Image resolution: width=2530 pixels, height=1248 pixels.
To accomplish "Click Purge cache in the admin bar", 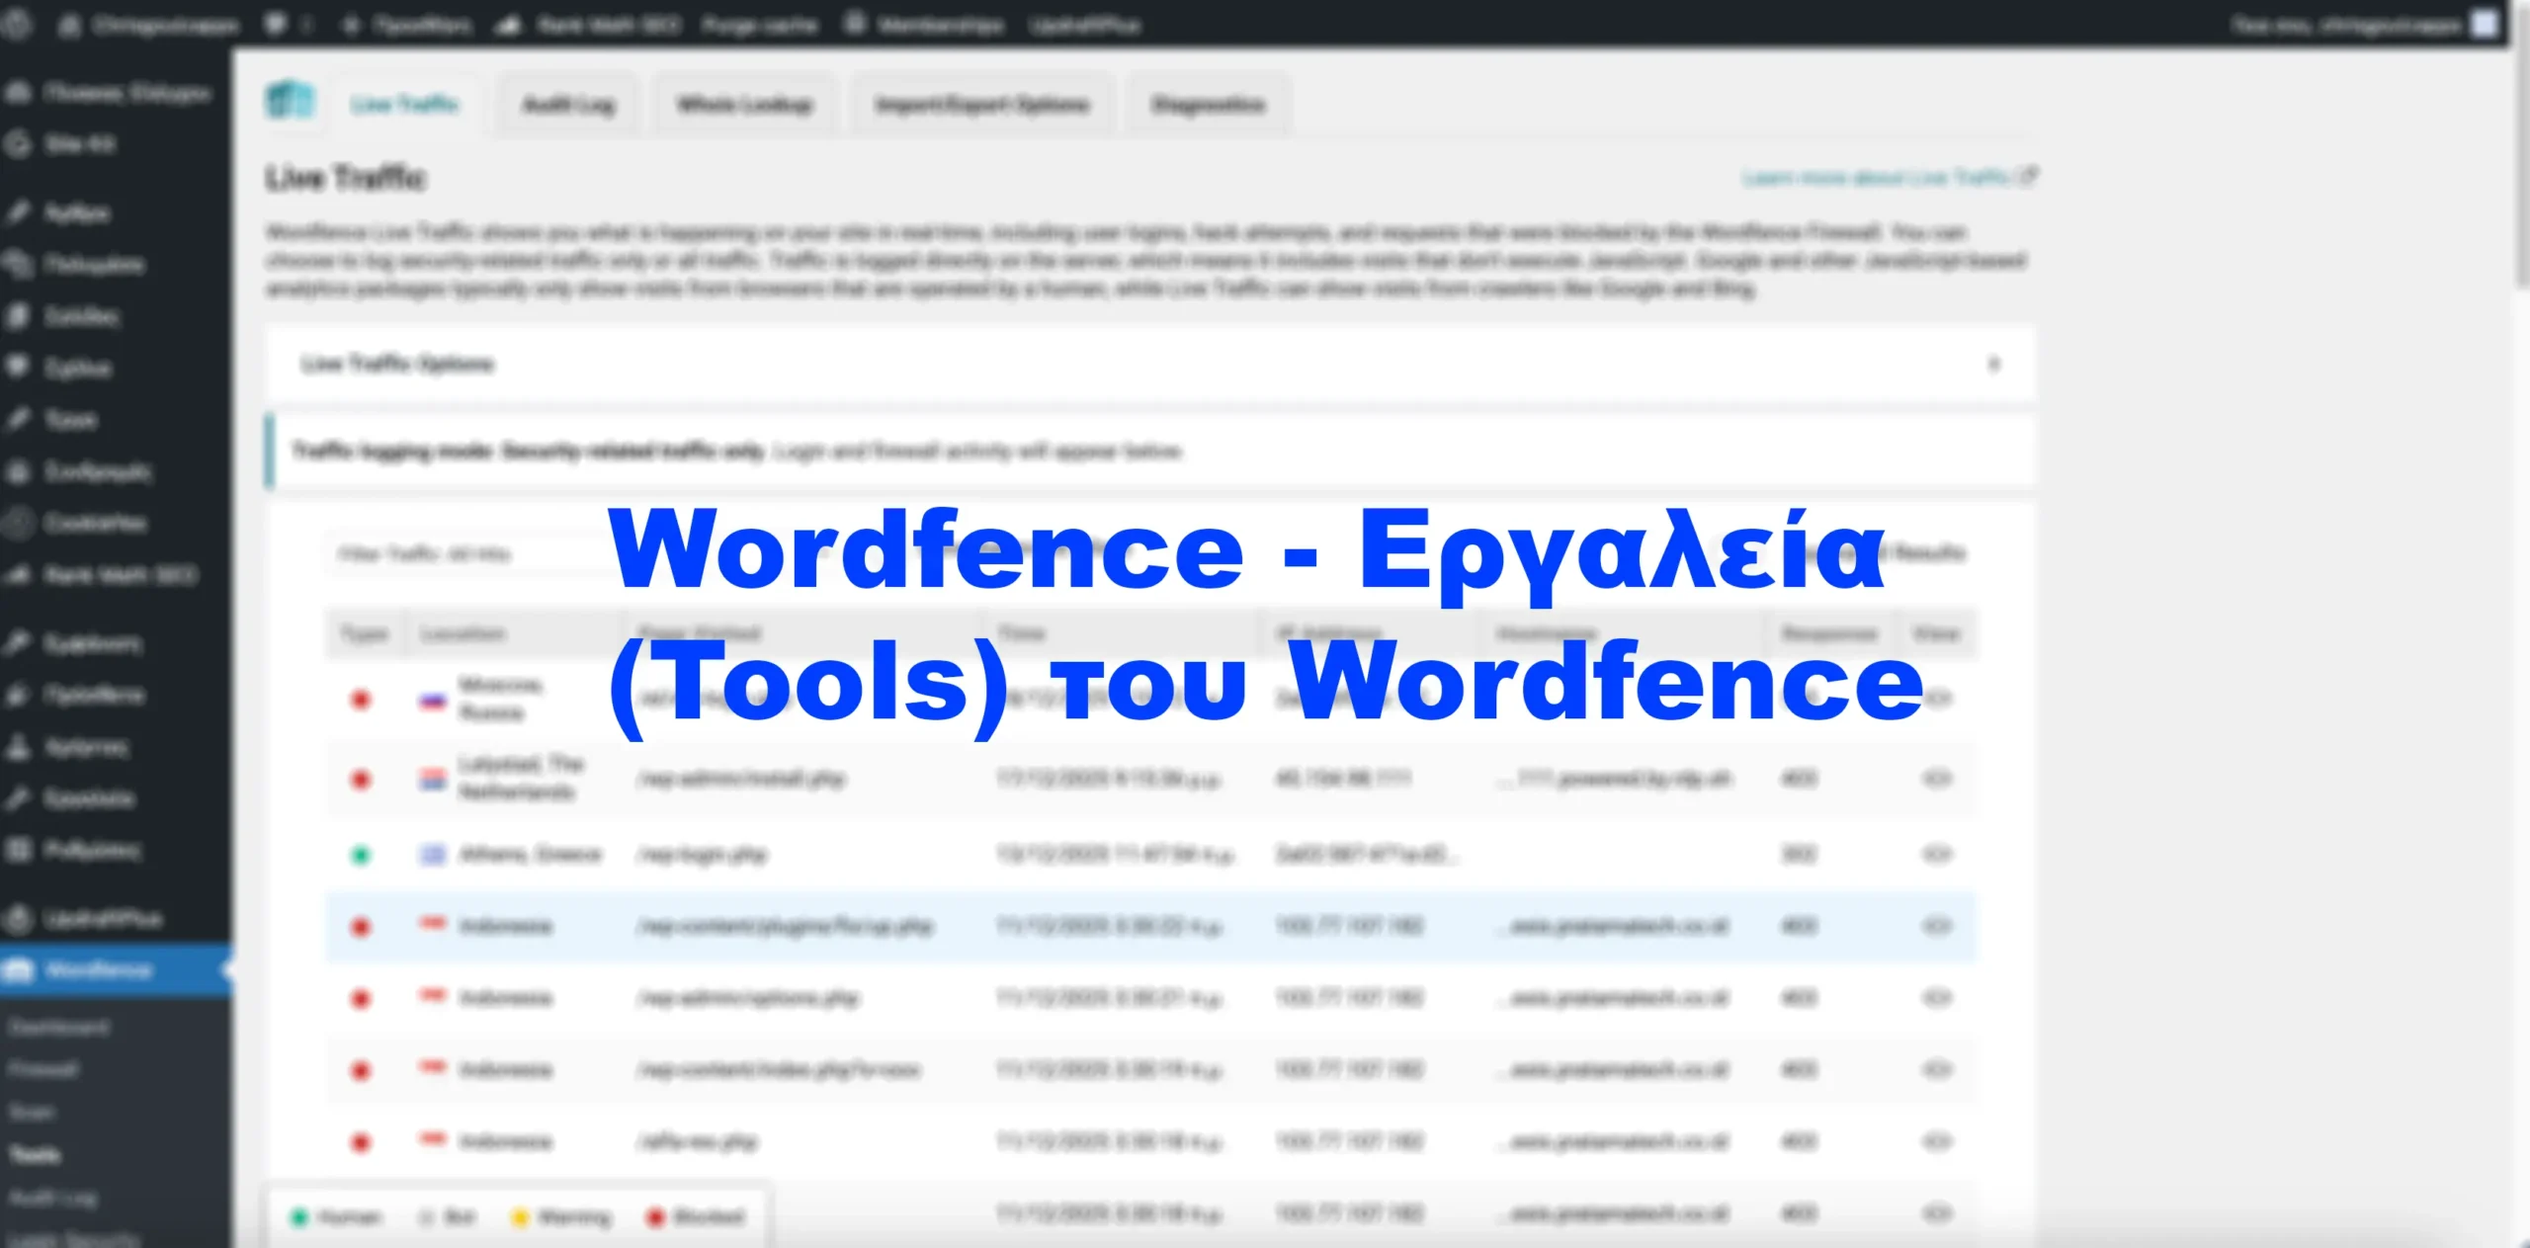I will click(759, 25).
